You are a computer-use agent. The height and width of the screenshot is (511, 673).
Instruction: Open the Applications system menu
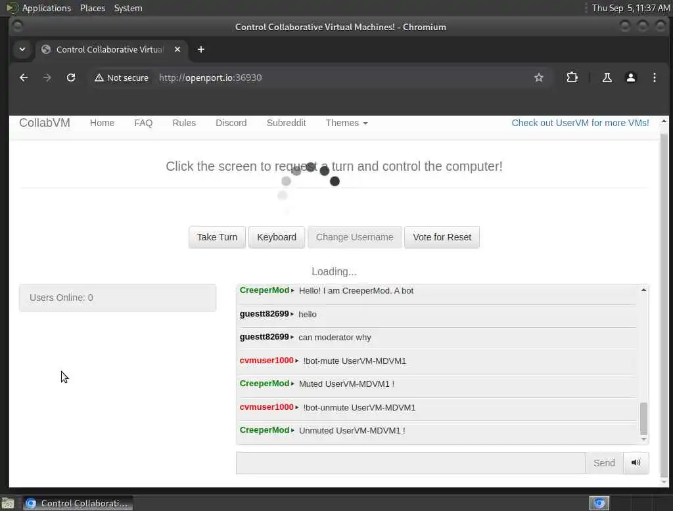(x=47, y=8)
